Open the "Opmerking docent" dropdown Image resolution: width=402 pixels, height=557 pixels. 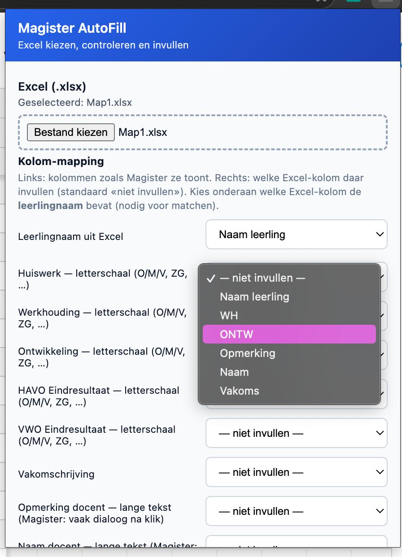pos(296,511)
